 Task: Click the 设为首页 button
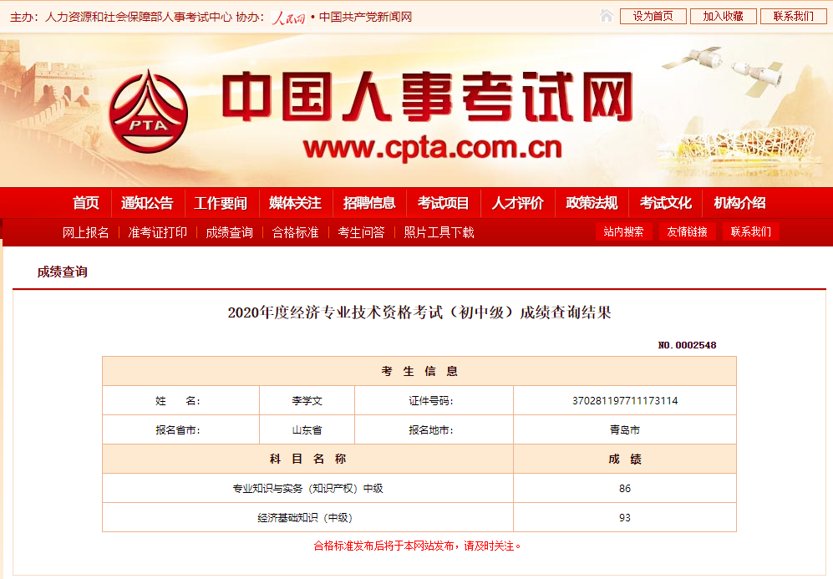[x=653, y=16]
